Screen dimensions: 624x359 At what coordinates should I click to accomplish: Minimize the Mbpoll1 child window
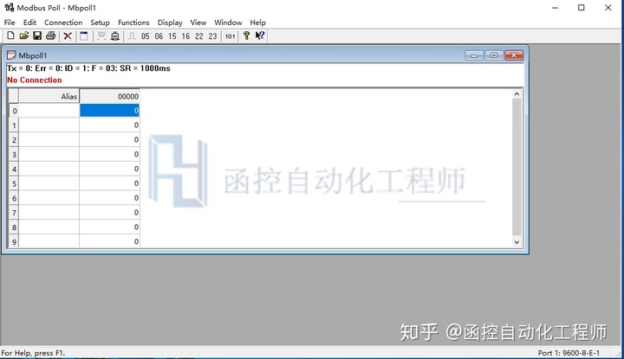click(474, 55)
